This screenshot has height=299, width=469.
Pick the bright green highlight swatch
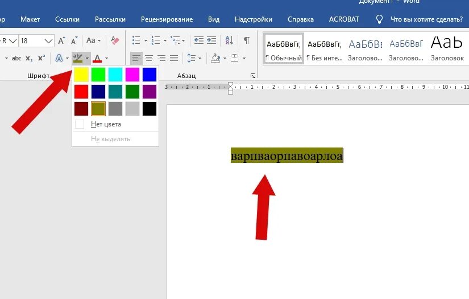point(98,75)
